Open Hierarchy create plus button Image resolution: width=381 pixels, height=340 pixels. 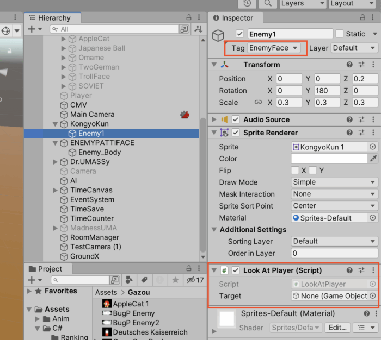(x=35, y=29)
